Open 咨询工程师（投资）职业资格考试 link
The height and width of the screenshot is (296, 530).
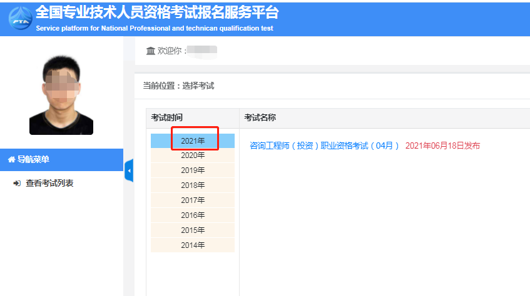point(324,146)
